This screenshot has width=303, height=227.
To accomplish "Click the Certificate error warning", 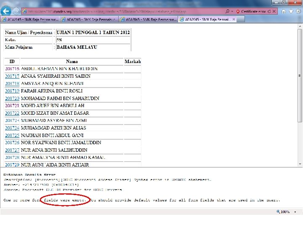I will coord(251,12).
